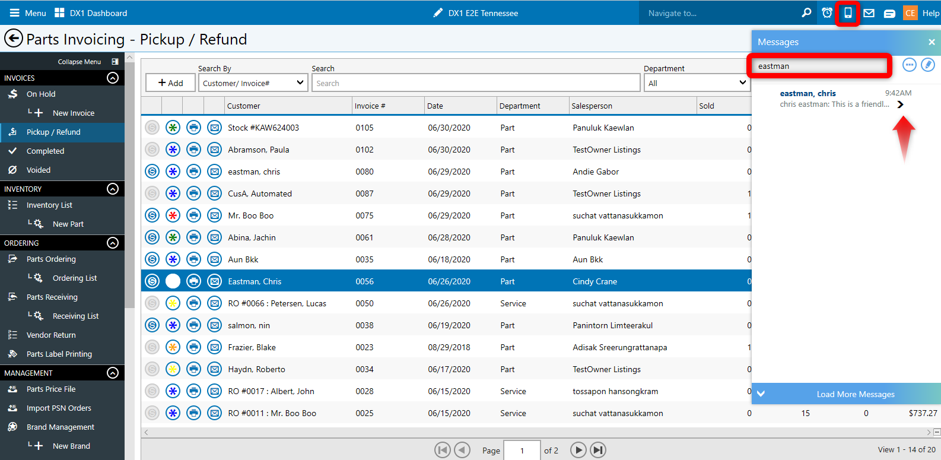Click the envelope icon for salmon, nin
941x460 pixels.
point(214,325)
